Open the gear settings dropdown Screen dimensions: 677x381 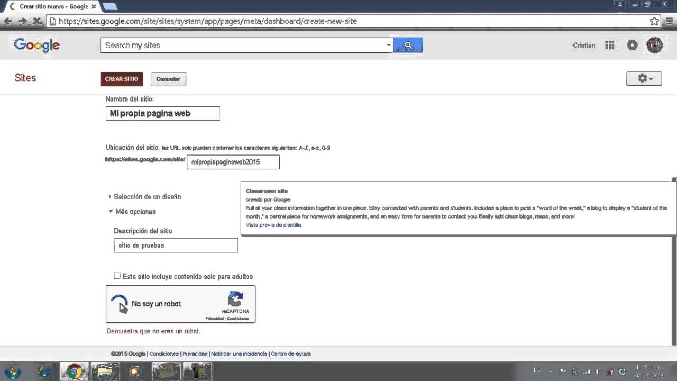click(x=644, y=78)
